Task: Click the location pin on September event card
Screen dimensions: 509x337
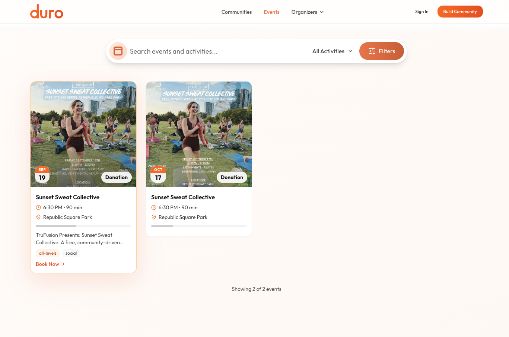Action: (x=38, y=217)
